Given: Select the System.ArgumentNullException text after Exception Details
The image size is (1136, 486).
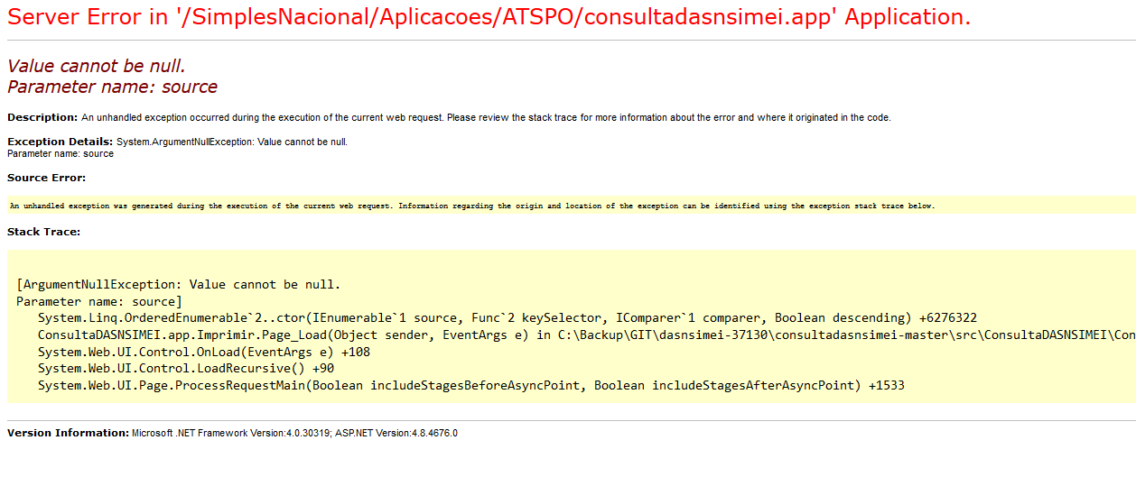Looking at the screenshot, I should click(x=232, y=142).
